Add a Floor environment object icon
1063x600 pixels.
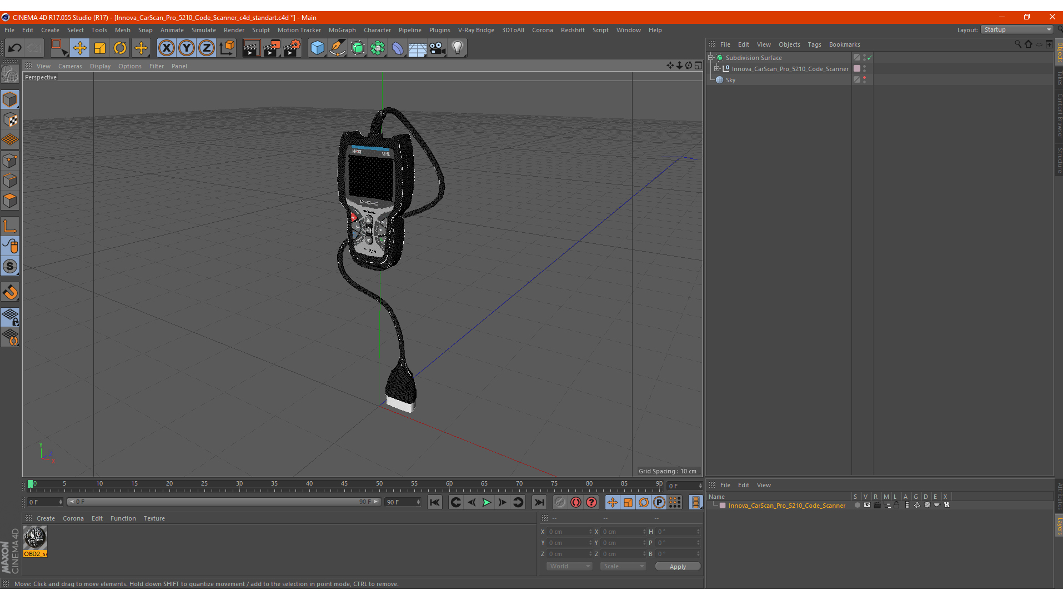click(417, 48)
